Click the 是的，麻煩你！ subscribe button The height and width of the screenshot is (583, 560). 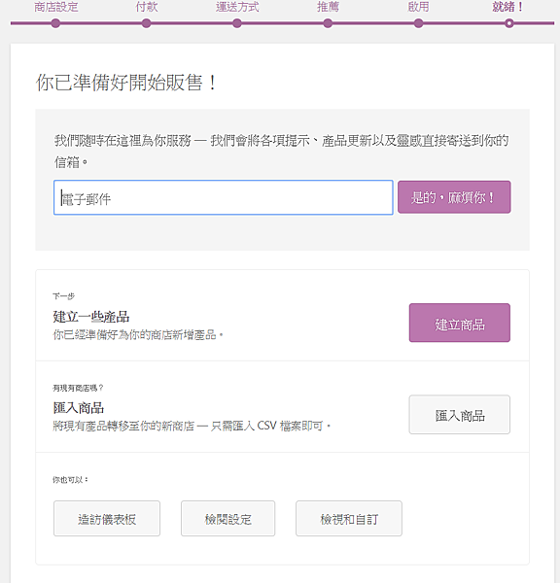[454, 197]
